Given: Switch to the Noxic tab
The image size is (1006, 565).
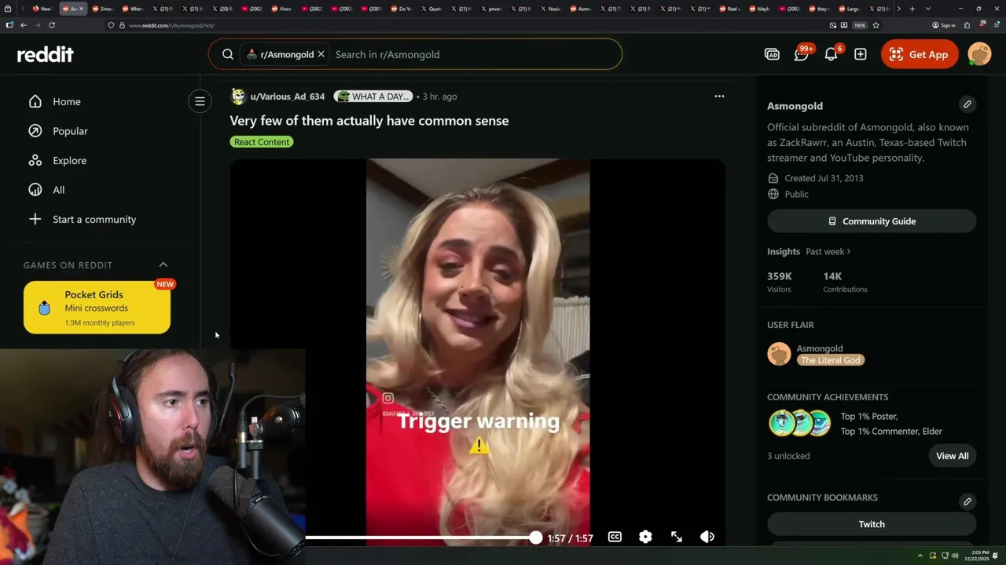Looking at the screenshot, I should click(550, 9).
